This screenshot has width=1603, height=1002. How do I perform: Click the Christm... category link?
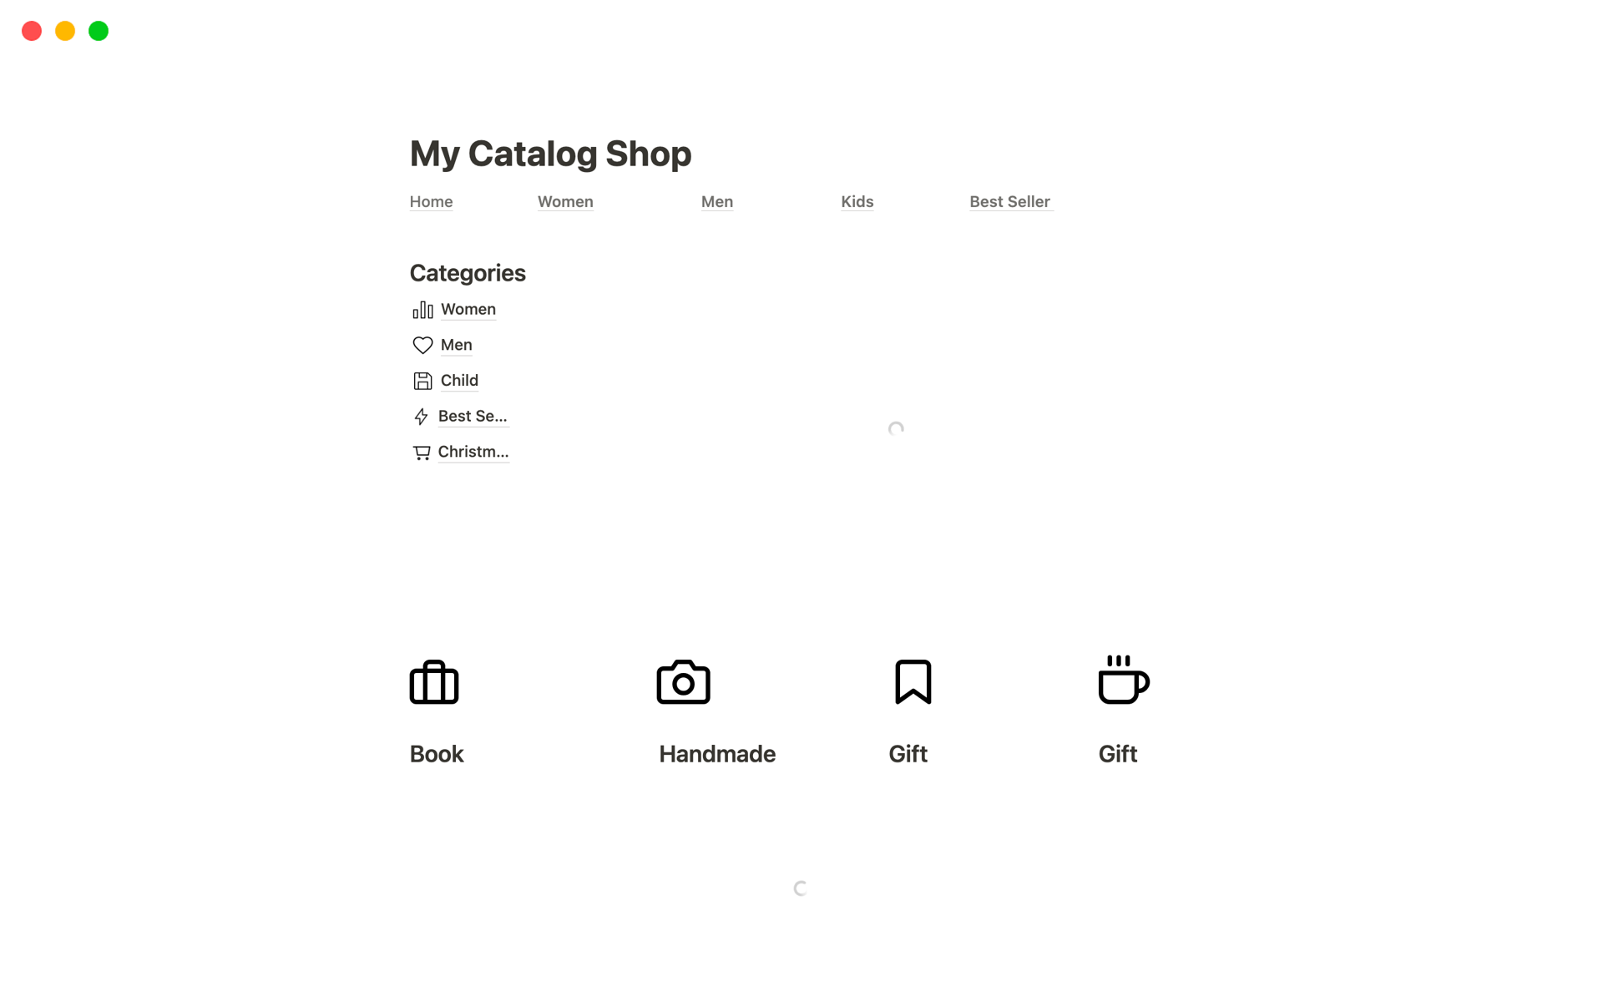pyautogui.click(x=473, y=450)
